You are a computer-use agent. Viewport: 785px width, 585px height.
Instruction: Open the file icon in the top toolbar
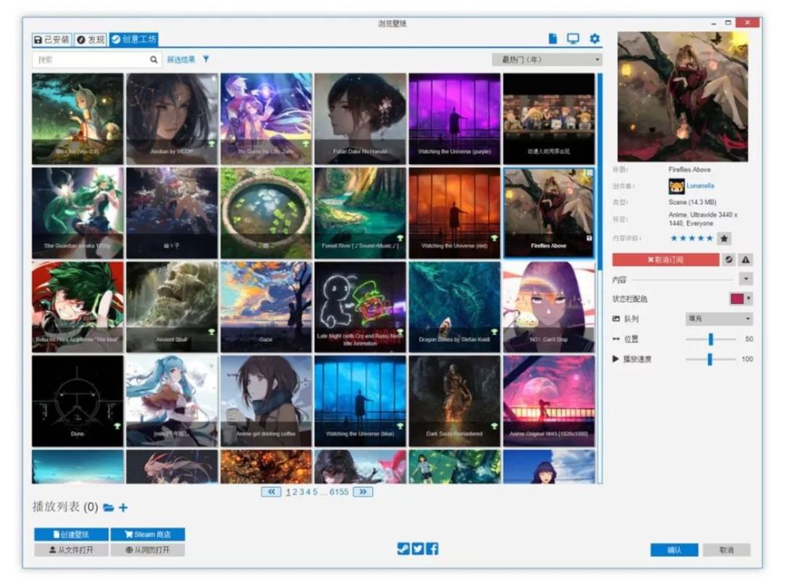553,38
